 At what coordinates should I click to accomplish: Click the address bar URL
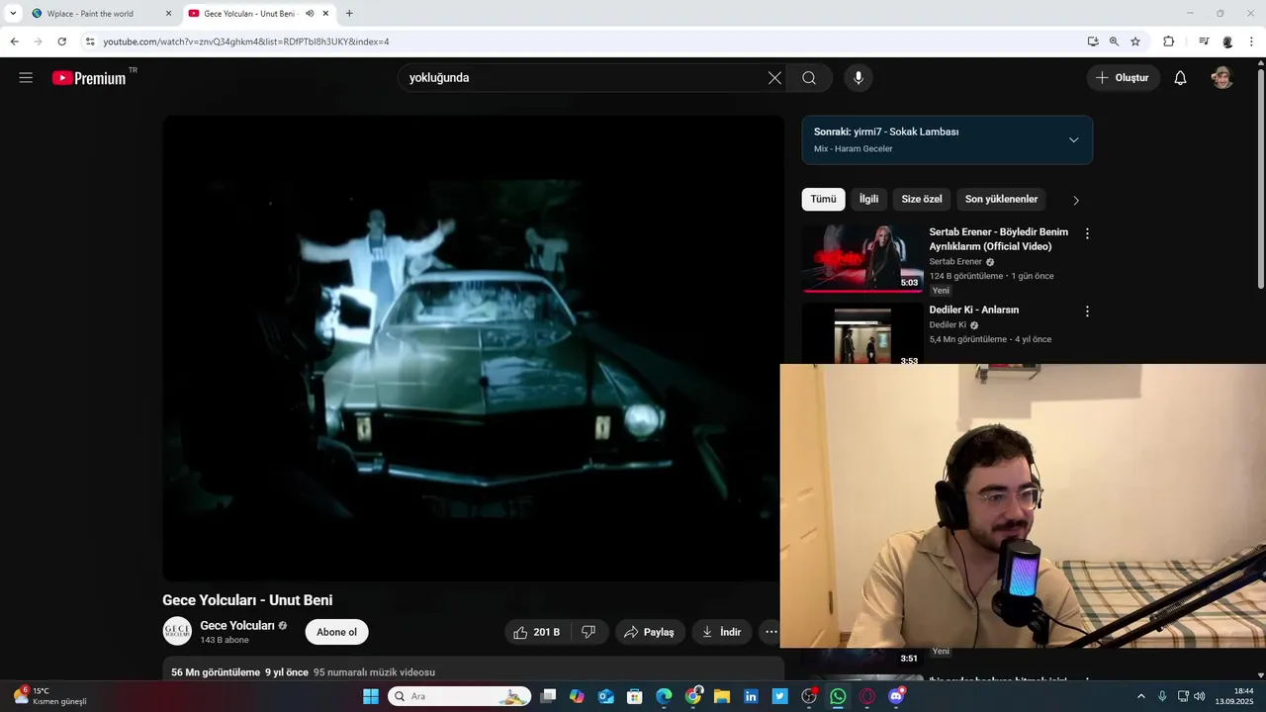tap(246, 42)
